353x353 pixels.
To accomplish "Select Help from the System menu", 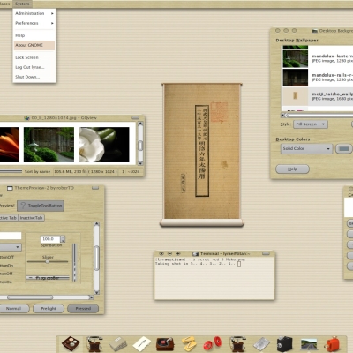I will 34,35.
